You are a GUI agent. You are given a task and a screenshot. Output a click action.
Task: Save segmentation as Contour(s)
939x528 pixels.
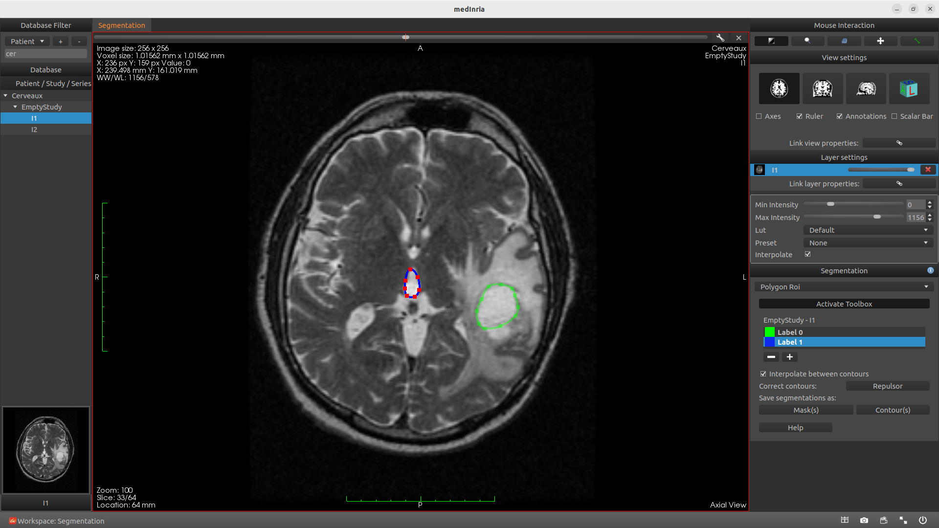893,410
